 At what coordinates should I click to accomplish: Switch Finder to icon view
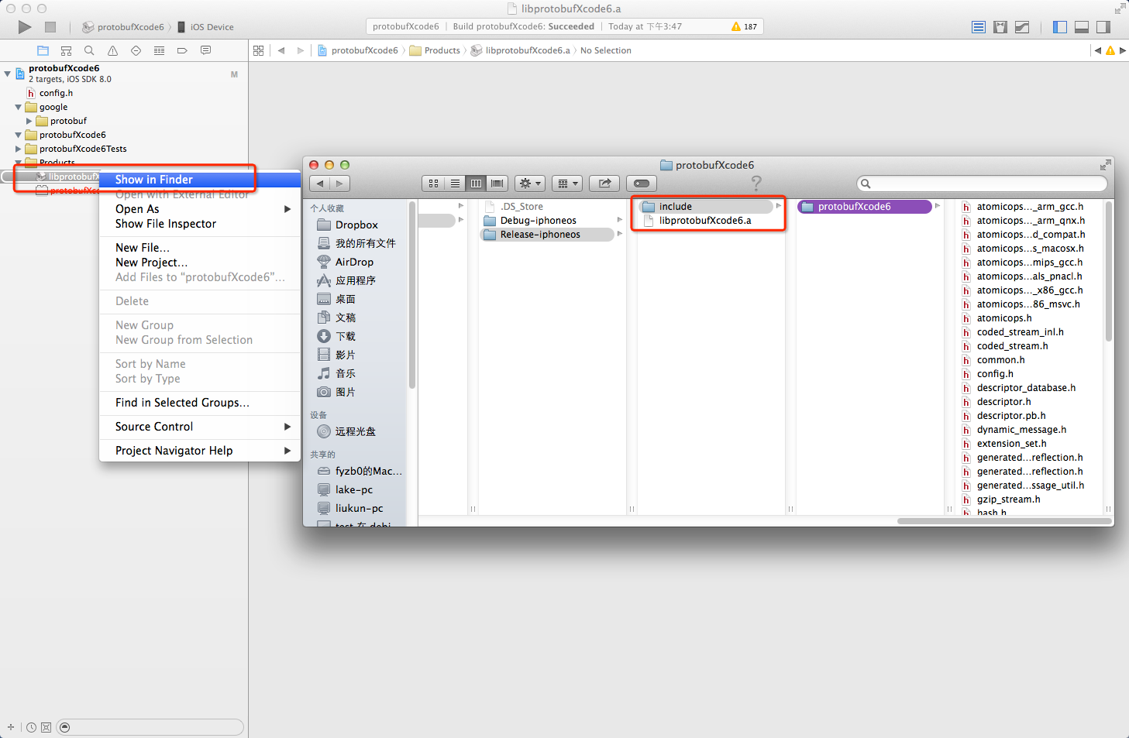[433, 184]
